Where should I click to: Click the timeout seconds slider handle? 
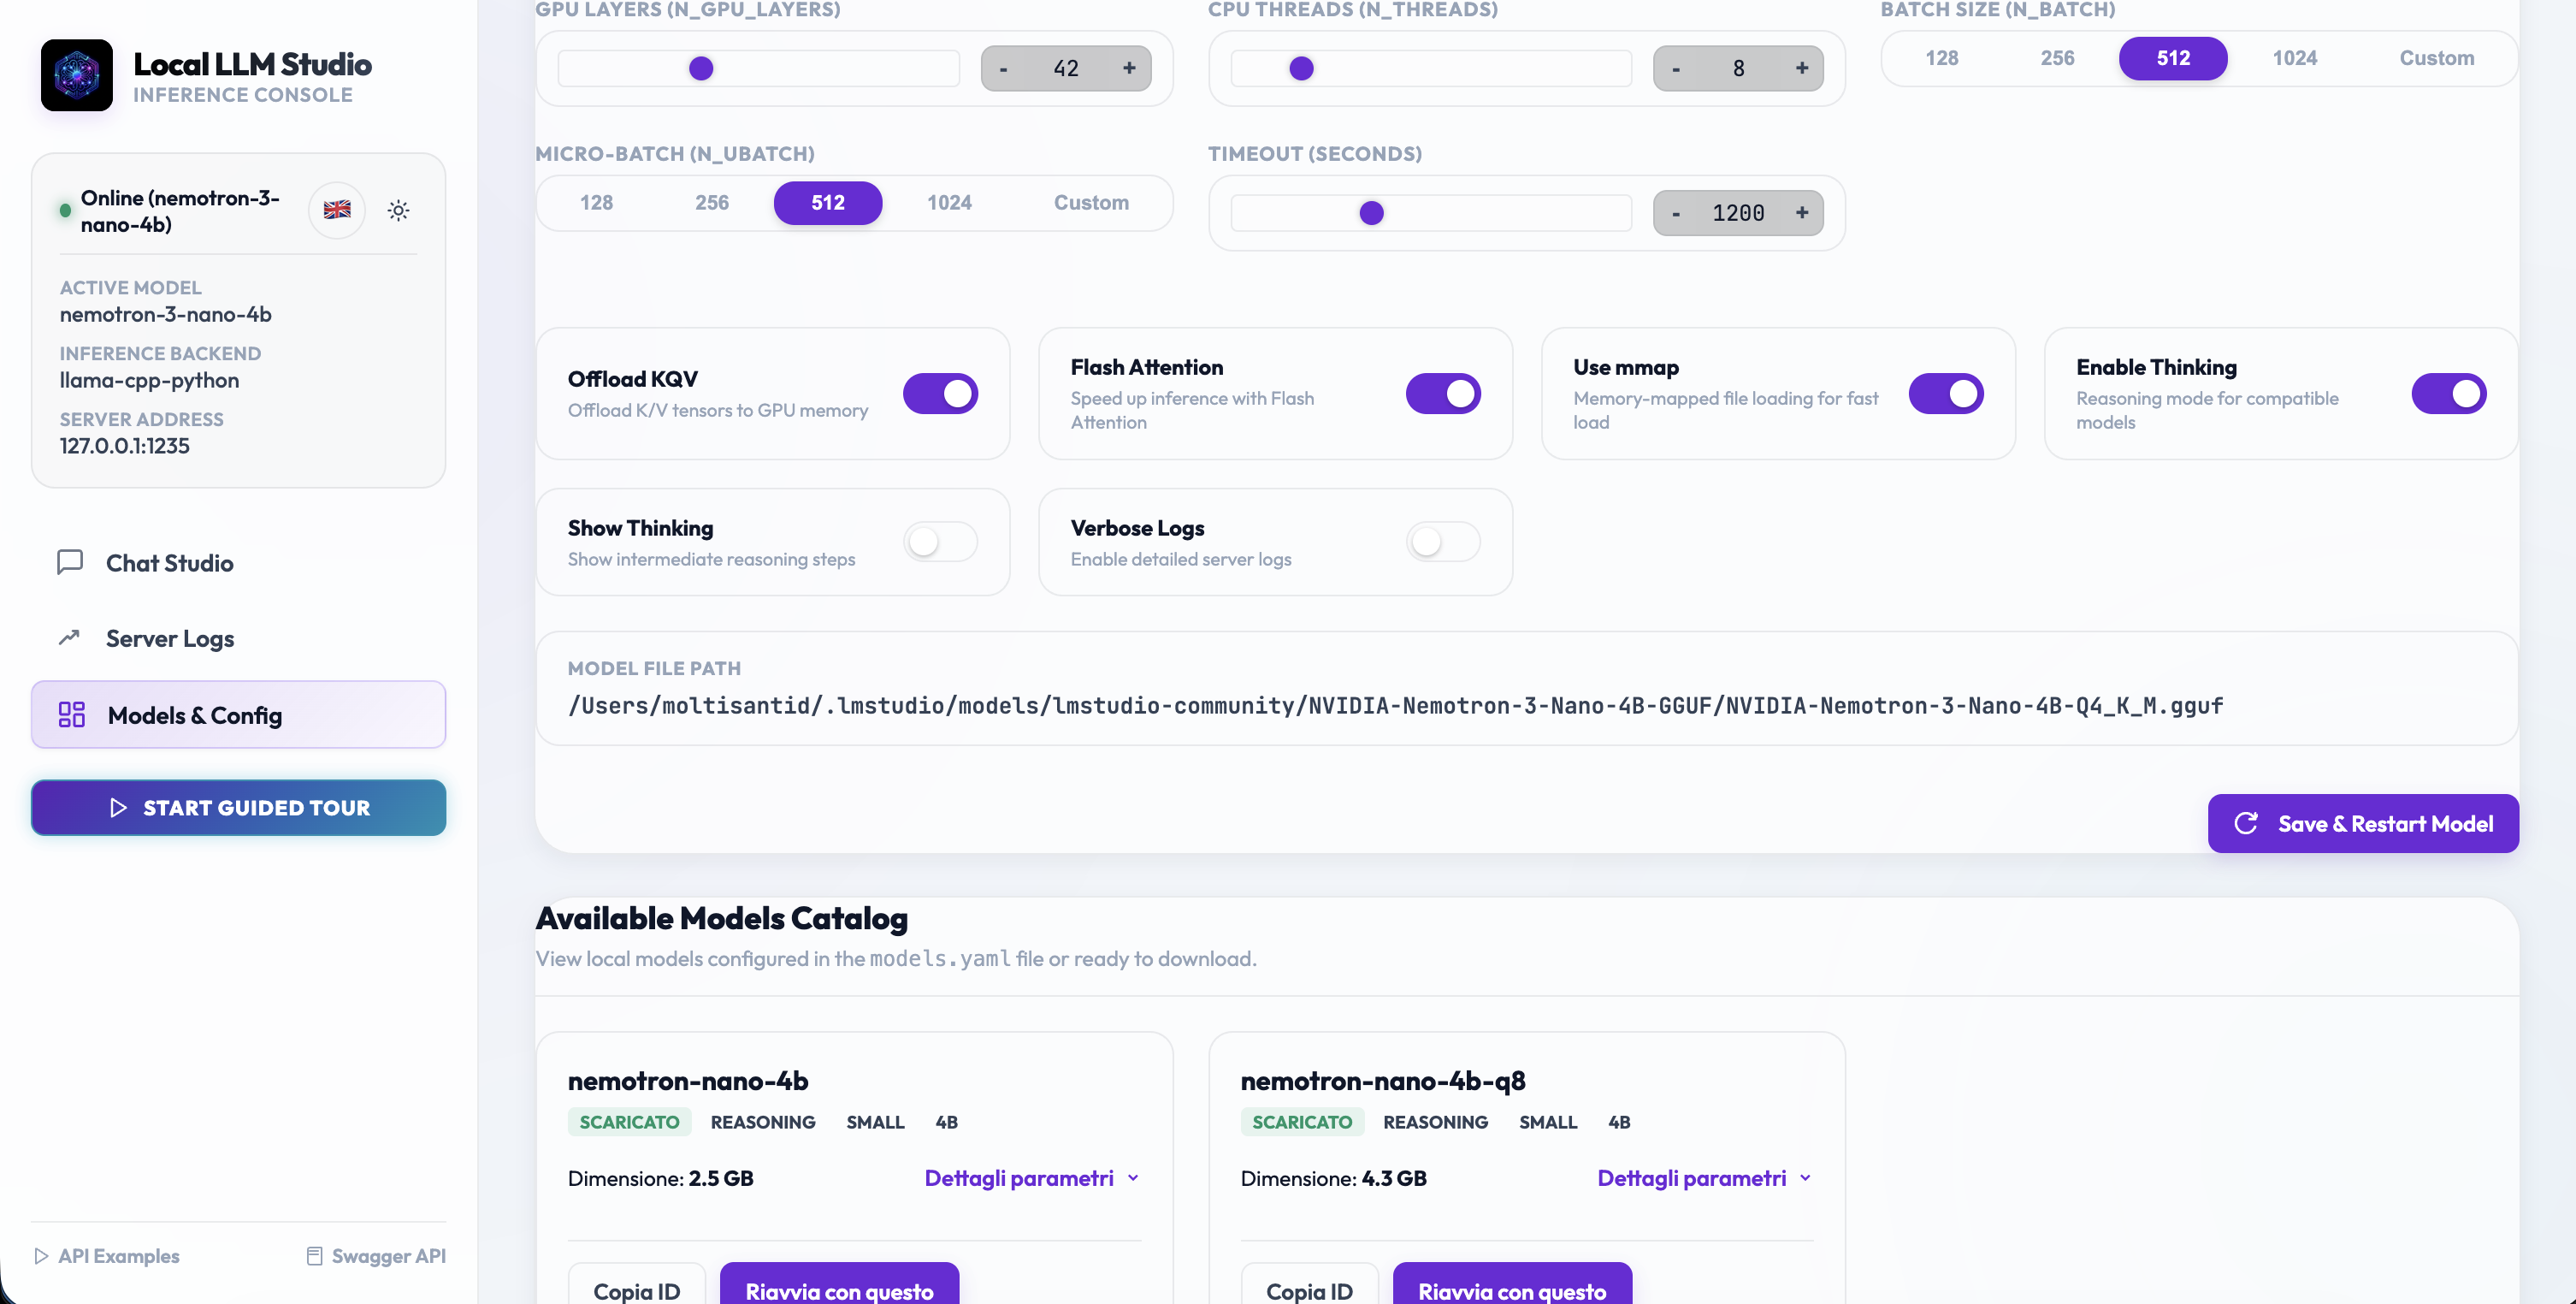pos(1371,212)
